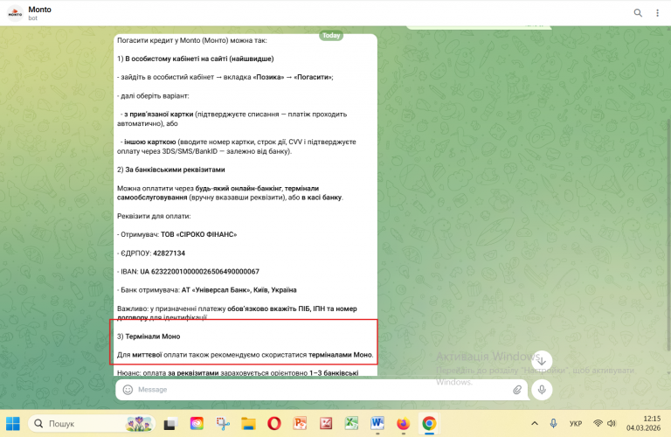Click the heading 3) Термінали Моно
Image resolution: width=671 pixels, height=437 pixels.
(149, 336)
